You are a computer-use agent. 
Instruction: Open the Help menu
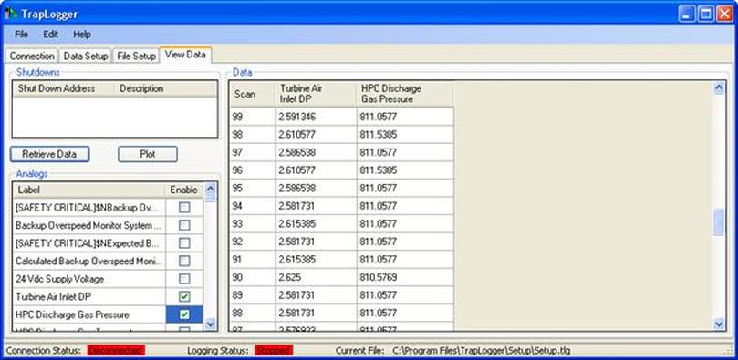click(82, 35)
